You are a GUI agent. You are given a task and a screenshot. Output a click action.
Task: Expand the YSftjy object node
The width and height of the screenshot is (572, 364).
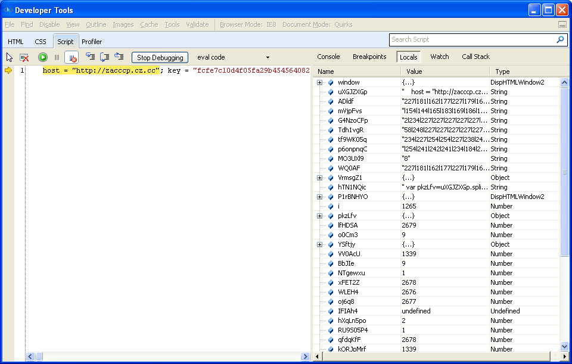click(320, 244)
